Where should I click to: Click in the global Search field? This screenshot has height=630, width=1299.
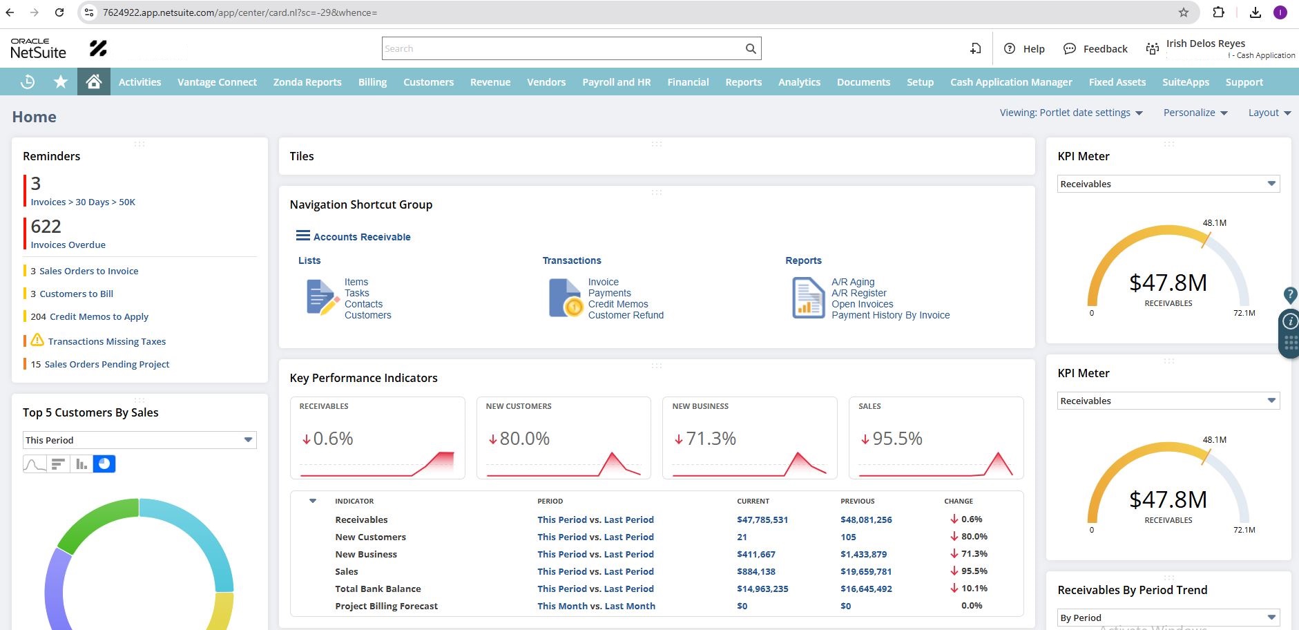563,48
